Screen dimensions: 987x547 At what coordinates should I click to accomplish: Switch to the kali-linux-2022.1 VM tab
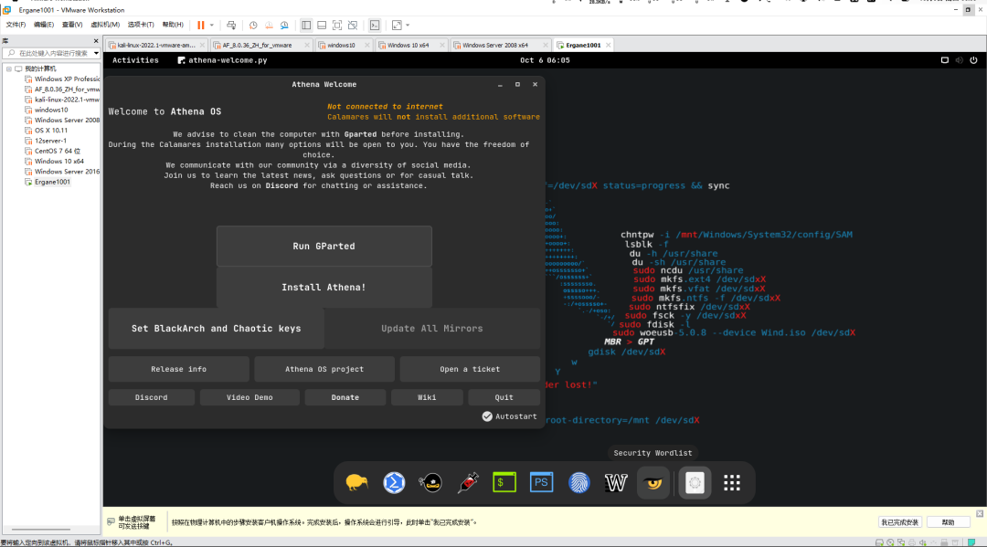click(x=156, y=46)
